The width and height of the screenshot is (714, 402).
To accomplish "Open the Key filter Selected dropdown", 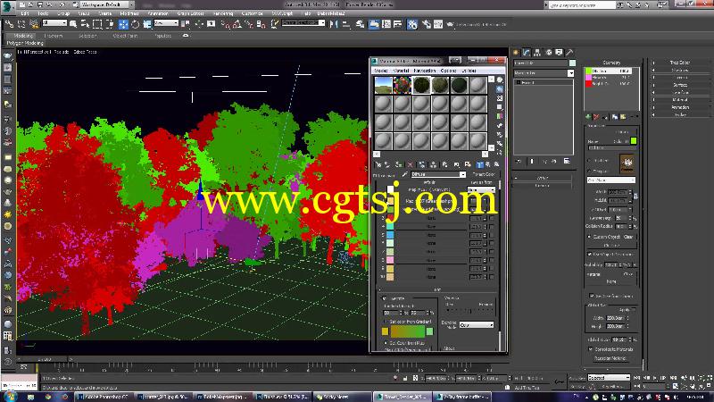I will click(x=609, y=378).
